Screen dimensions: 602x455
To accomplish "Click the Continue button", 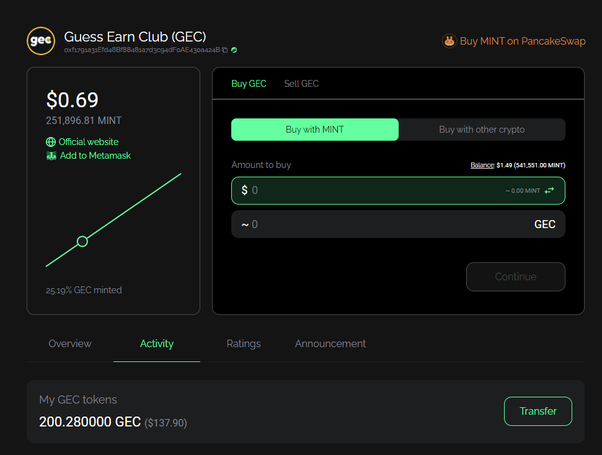I will (516, 277).
